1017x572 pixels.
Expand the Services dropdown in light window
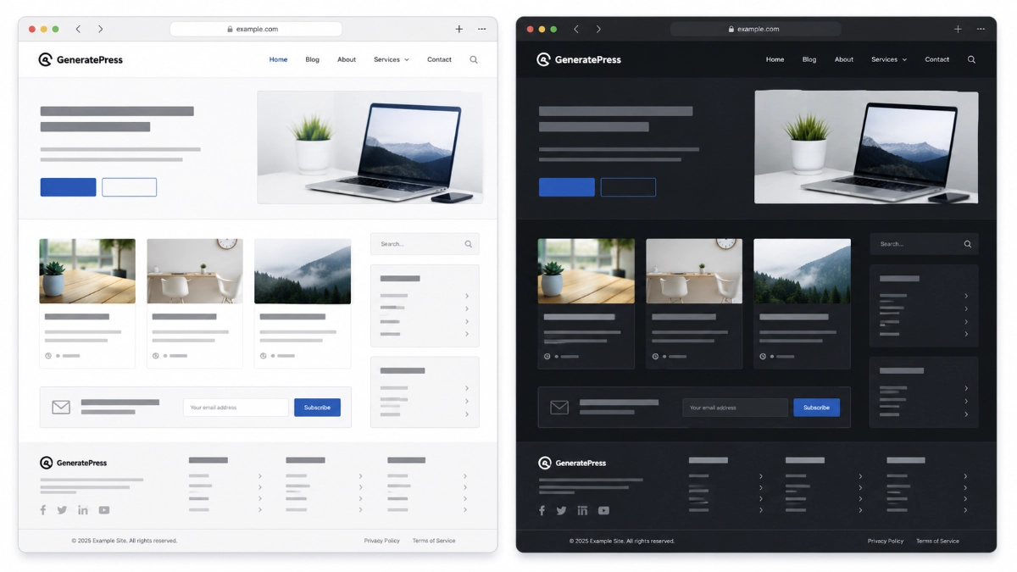pyautogui.click(x=392, y=59)
